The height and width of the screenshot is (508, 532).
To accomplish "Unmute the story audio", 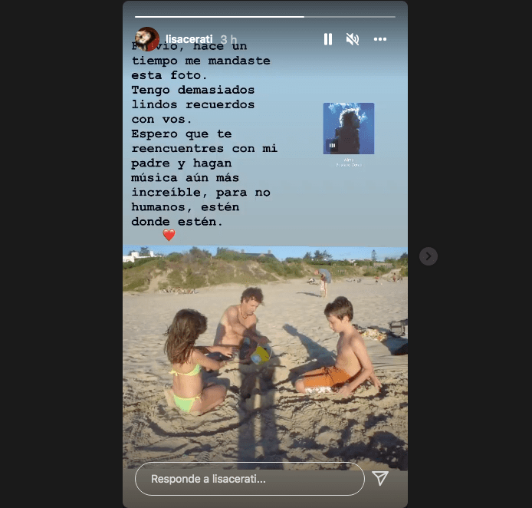I will tap(353, 39).
